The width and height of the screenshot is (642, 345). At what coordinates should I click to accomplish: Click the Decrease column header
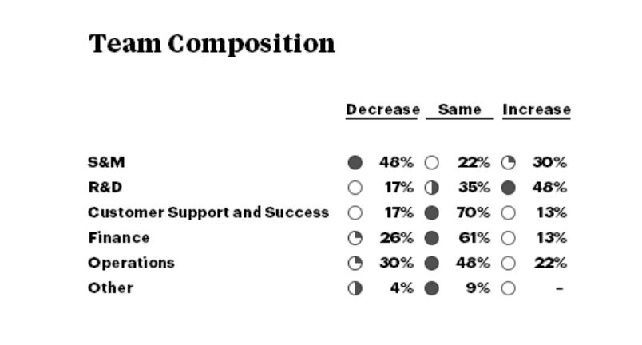(x=382, y=109)
